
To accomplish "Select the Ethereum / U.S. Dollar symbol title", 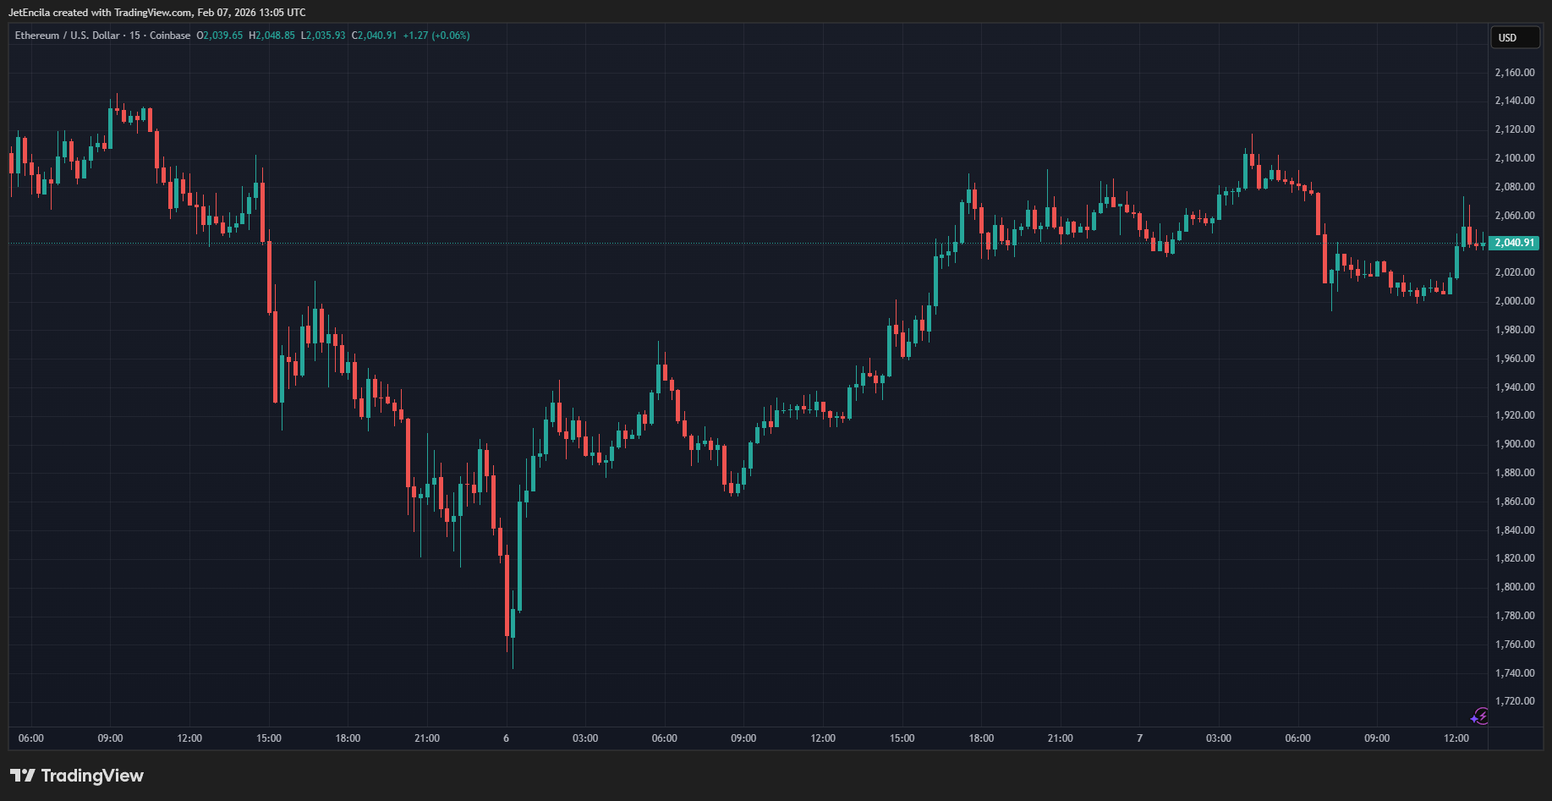I will tap(67, 36).
